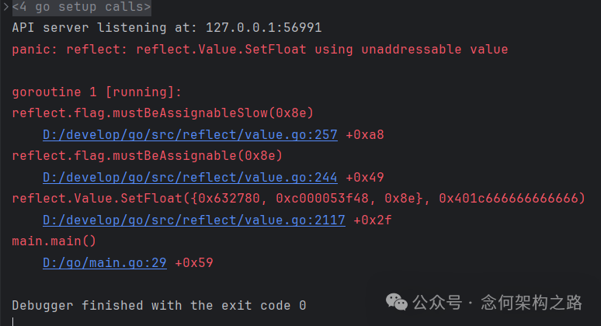Screen dimensions: 601x326
Task: Navigate to the main.go:29 link
Action: point(105,262)
